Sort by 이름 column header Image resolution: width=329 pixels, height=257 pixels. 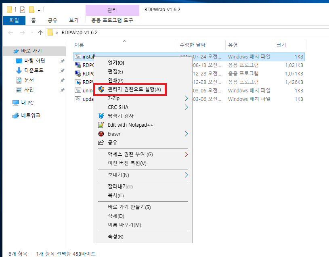79,45
